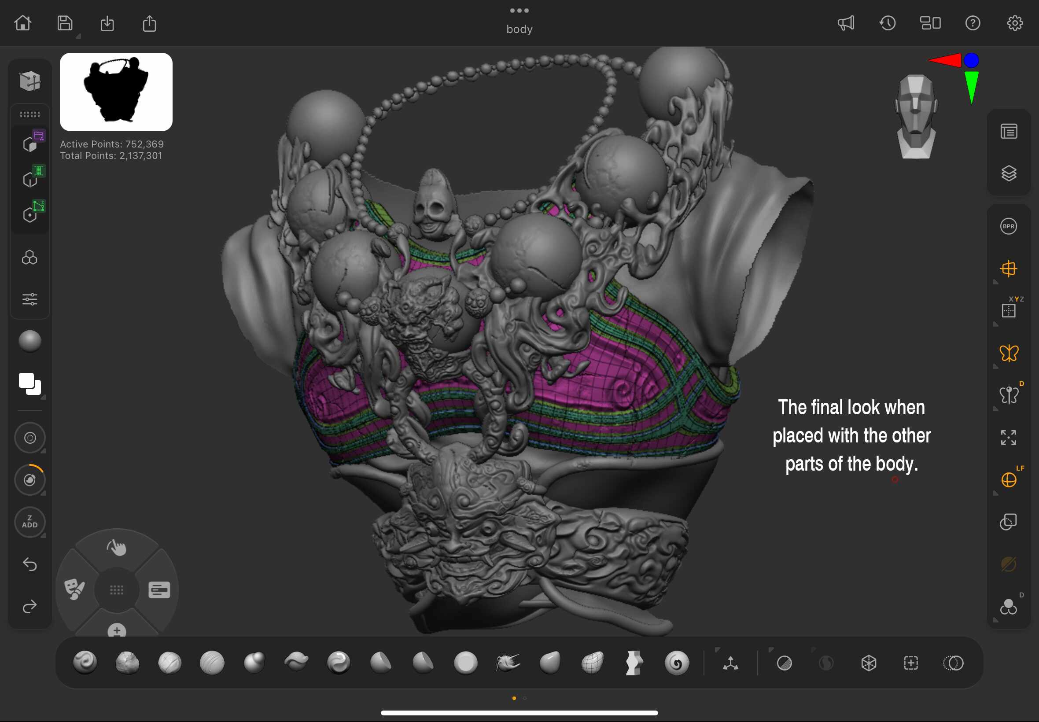
Task: Open the masks-and-brush segment in radial menu
Action: [x=75, y=589]
